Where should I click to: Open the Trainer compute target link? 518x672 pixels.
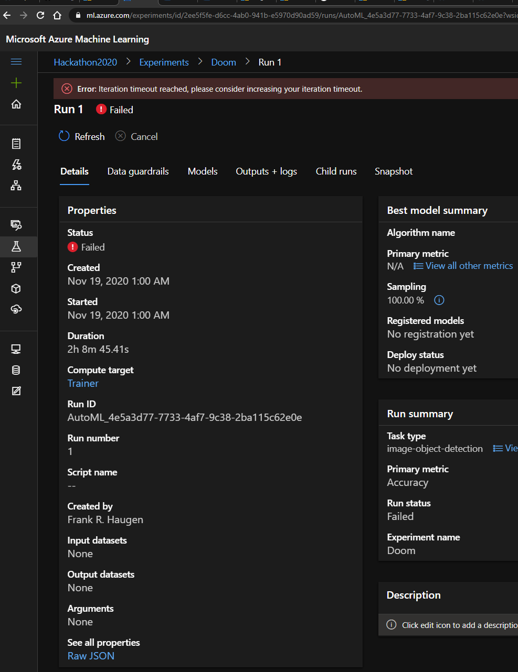click(x=82, y=383)
